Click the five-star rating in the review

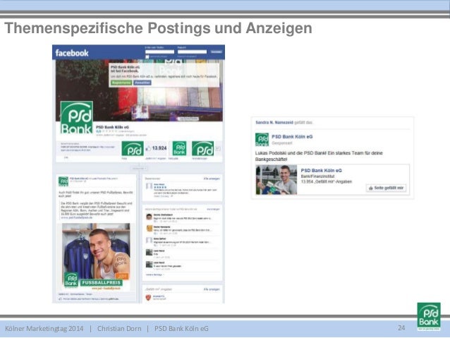click(160, 187)
